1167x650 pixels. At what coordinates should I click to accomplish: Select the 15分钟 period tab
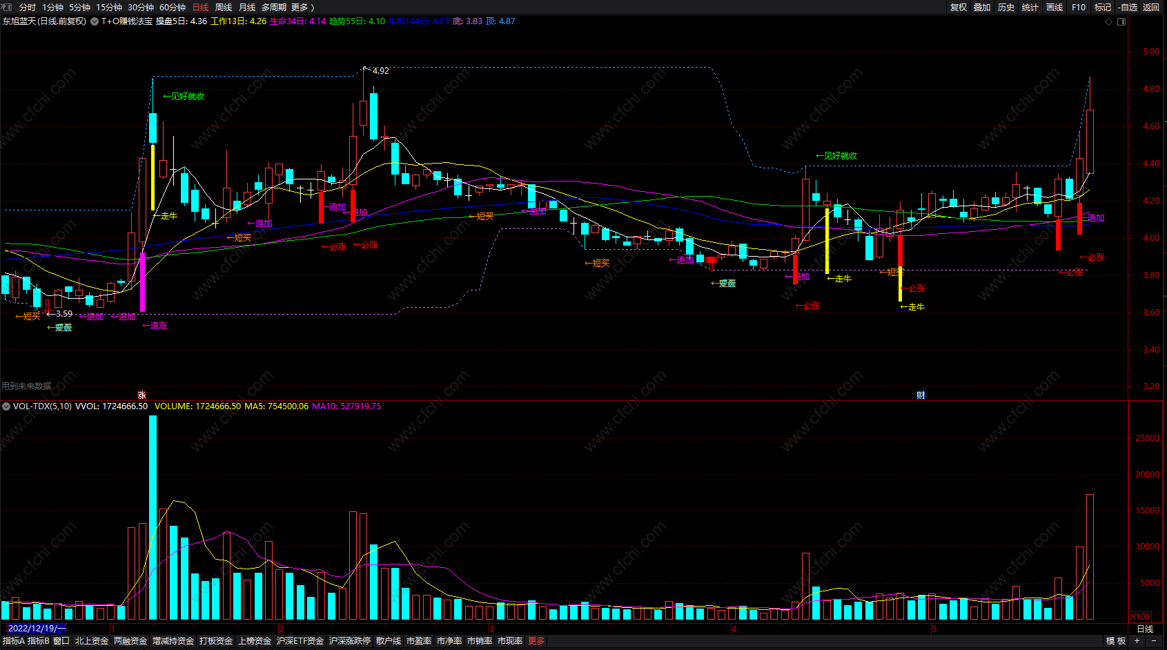(109, 8)
